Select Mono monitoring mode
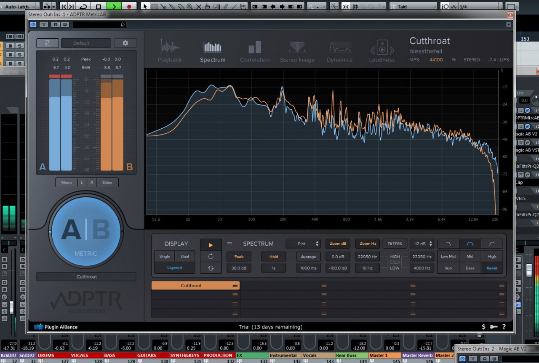 coord(67,183)
